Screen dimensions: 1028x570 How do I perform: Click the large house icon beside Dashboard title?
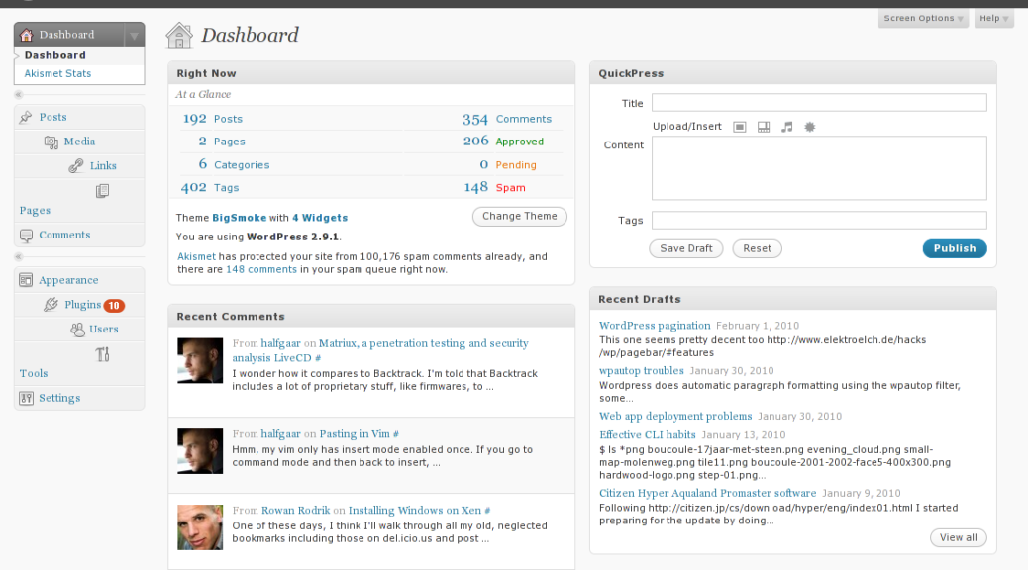(179, 36)
